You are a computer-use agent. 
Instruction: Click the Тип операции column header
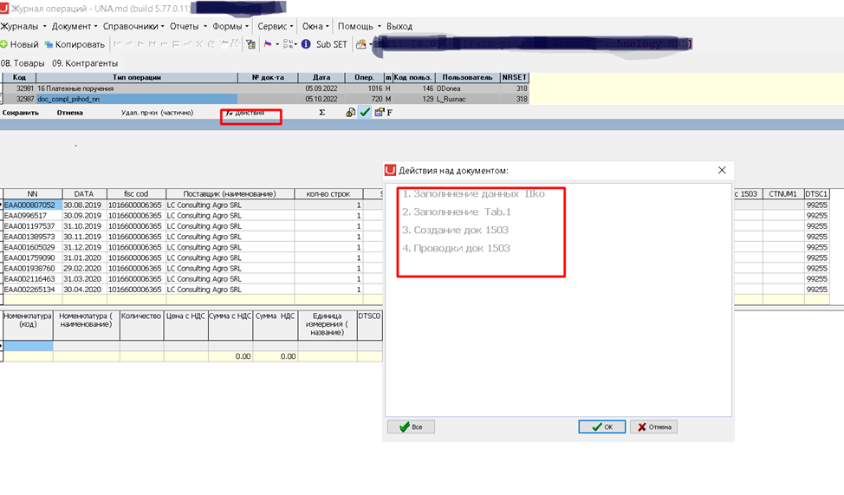(137, 77)
